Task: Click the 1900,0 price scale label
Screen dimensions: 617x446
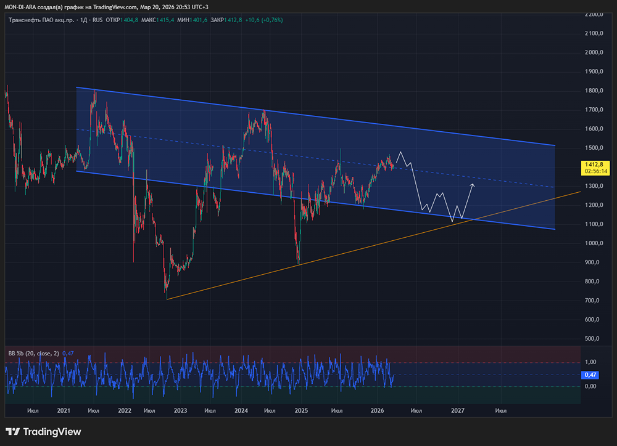Action: coord(594,71)
